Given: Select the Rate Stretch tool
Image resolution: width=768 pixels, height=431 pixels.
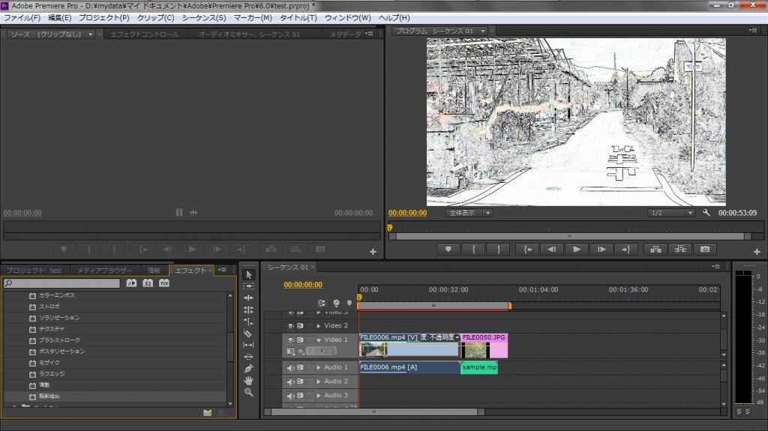Looking at the screenshot, I should 248,322.
